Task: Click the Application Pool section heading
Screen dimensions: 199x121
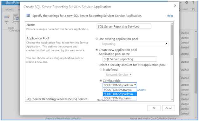Action: (x=38, y=38)
